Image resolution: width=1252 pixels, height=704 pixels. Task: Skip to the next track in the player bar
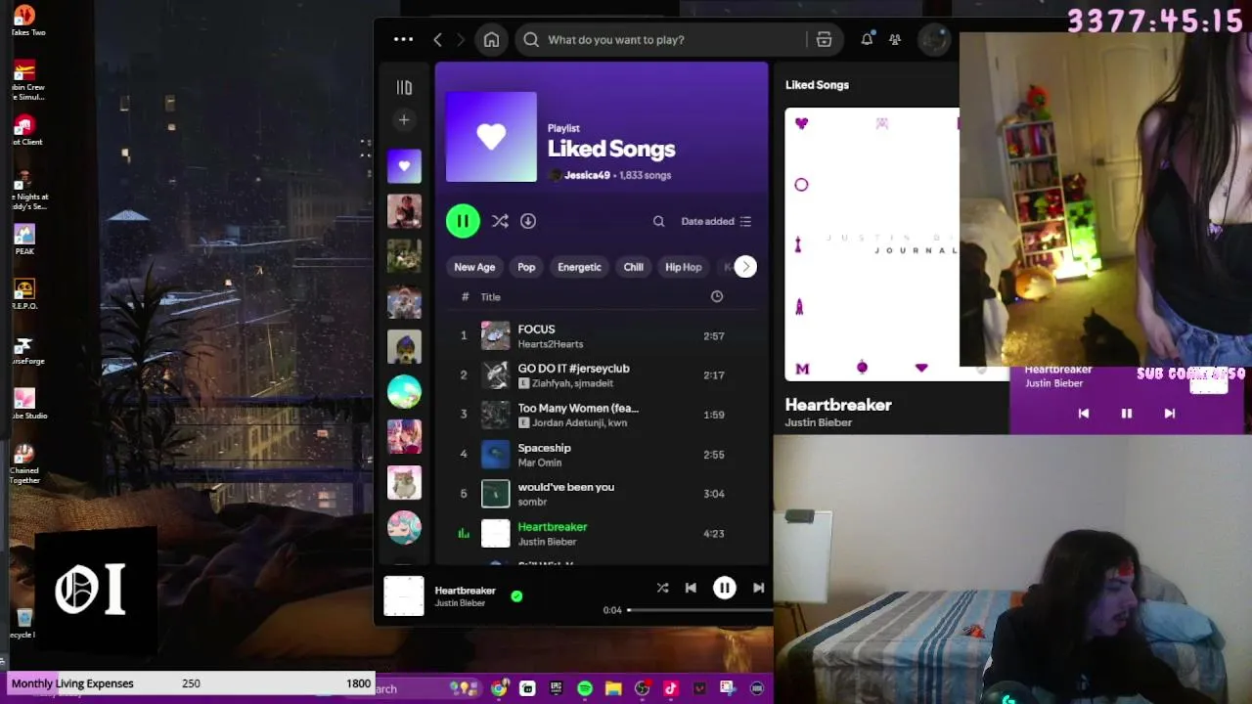click(x=758, y=588)
